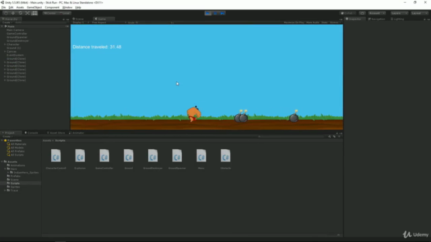Select GroundSpawner in Hierarchy
This screenshot has height=242, width=431.
coord(17,37)
